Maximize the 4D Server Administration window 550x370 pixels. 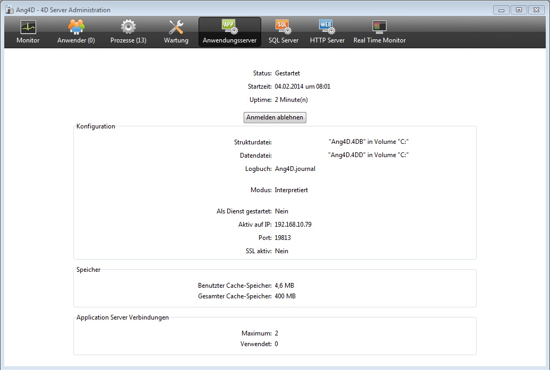point(519,10)
